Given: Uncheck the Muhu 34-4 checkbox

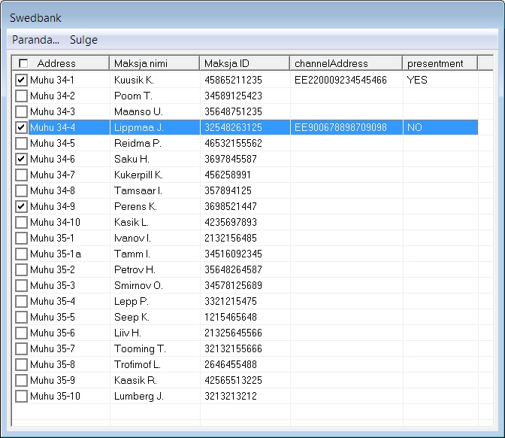Looking at the screenshot, I should 21,127.
